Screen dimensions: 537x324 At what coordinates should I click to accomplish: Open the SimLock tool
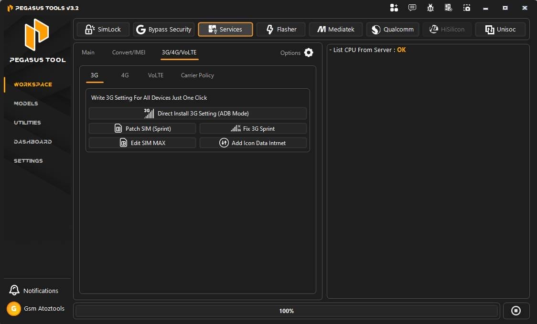click(x=103, y=29)
